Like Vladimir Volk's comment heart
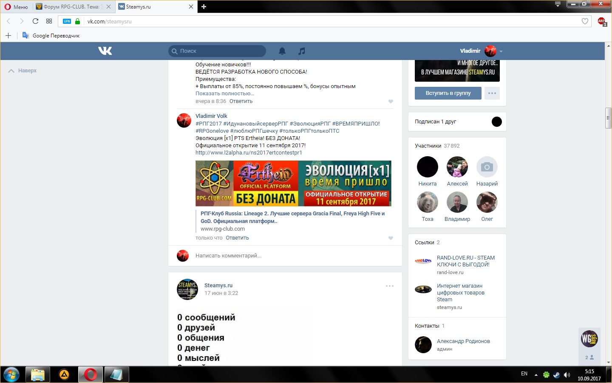This screenshot has height=383, width=612. [x=391, y=238]
